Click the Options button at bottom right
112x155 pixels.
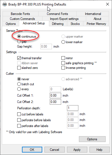[x=92, y=139]
